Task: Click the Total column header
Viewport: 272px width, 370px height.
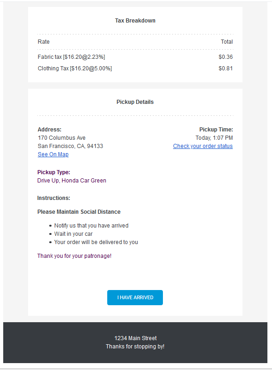Action: [227, 41]
